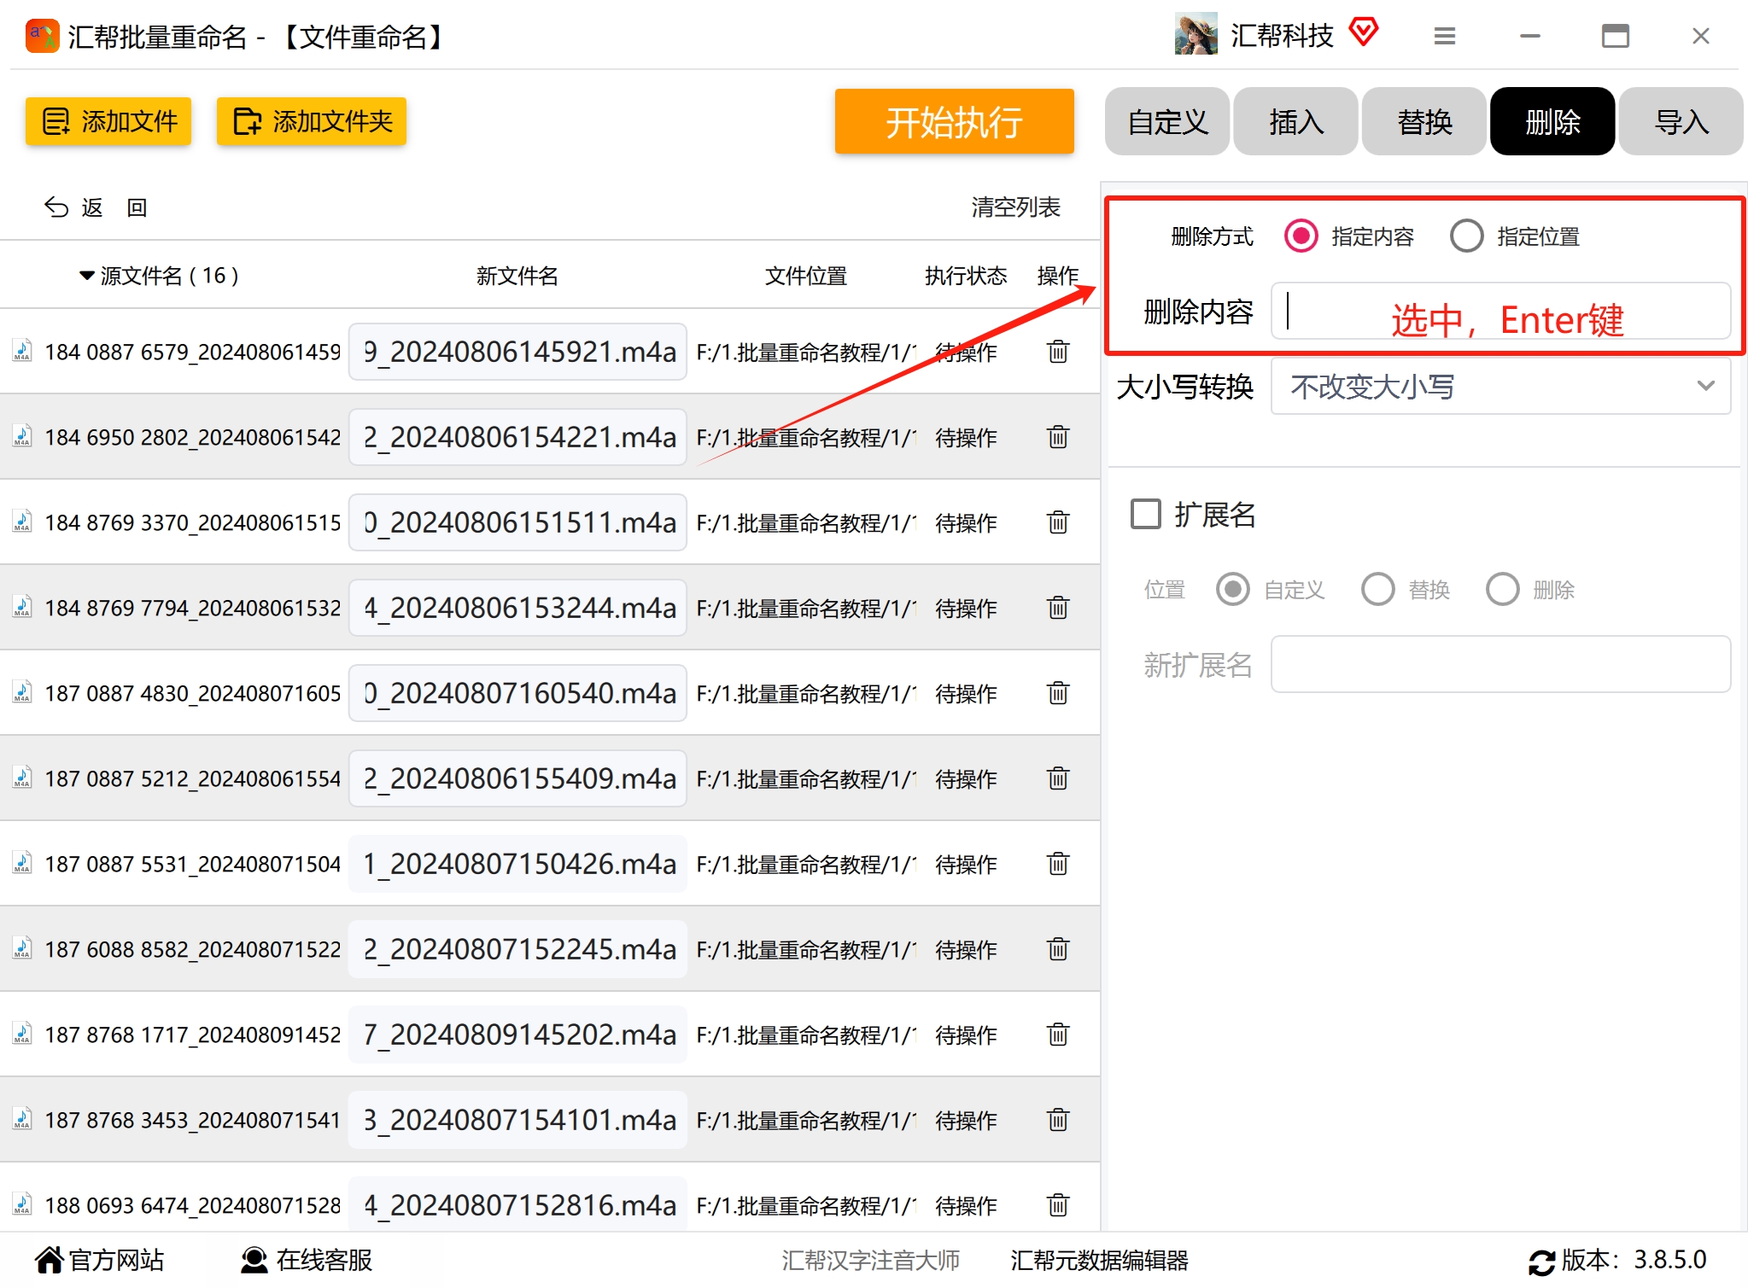The image size is (1748, 1288).
Task: Click the 添加文件夹 button
Action: pyautogui.click(x=311, y=121)
